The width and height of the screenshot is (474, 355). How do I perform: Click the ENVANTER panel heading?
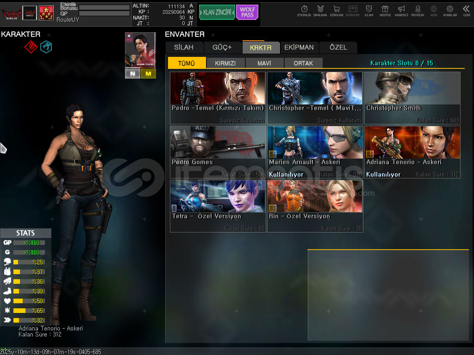tap(185, 34)
